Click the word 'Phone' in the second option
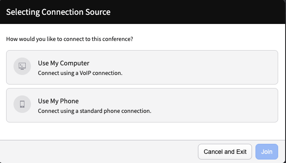286x163 pixels. pyautogui.click(x=69, y=101)
